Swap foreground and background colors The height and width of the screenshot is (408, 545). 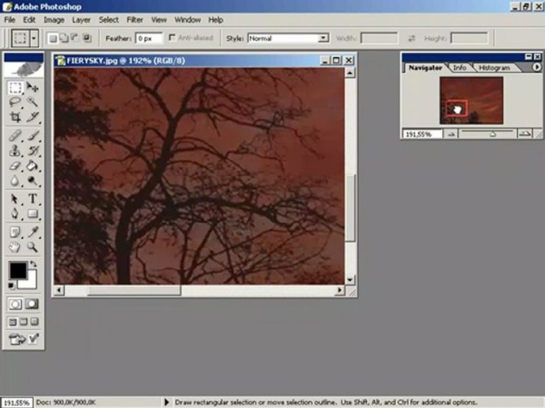[x=33, y=265]
